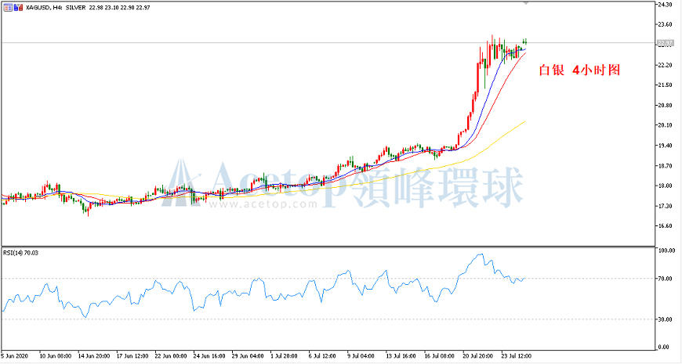Click the 17 Jun 12:00 time label
This screenshot has height=364, width=682.
(x=132, y=356)
